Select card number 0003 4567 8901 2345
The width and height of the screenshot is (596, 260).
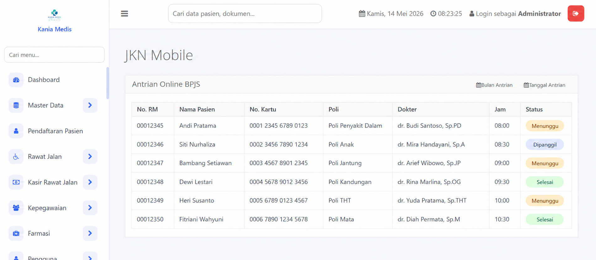pos(279,163)
